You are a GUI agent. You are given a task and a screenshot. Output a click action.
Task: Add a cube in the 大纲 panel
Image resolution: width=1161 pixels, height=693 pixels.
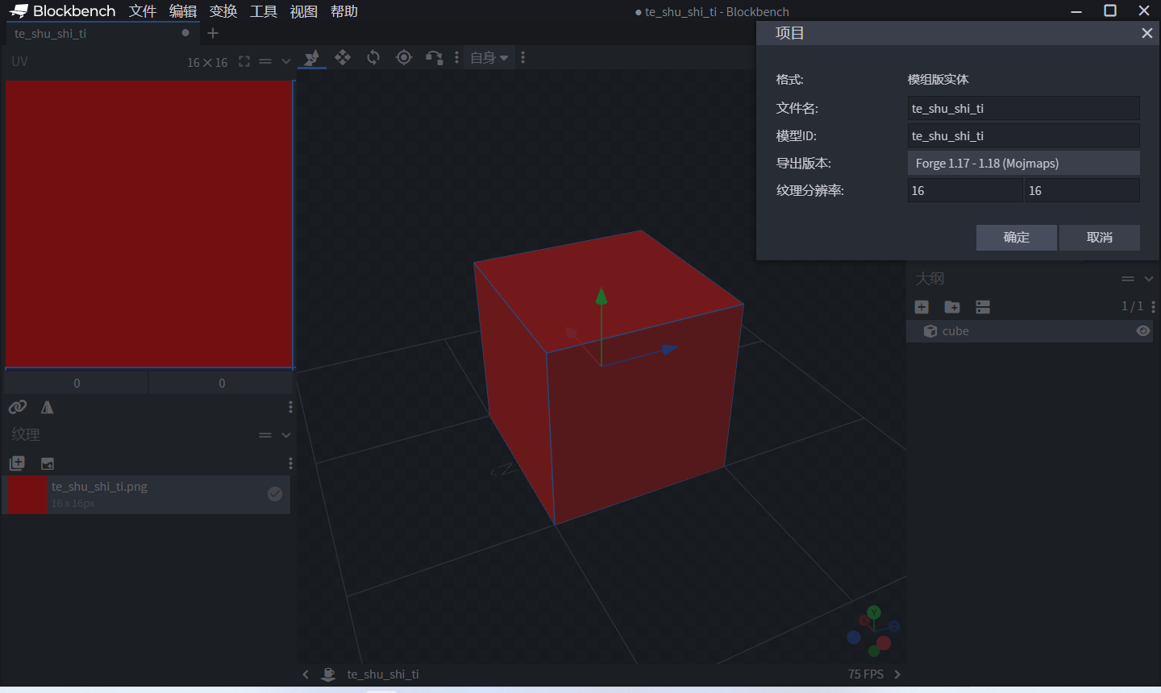point(922,307)
